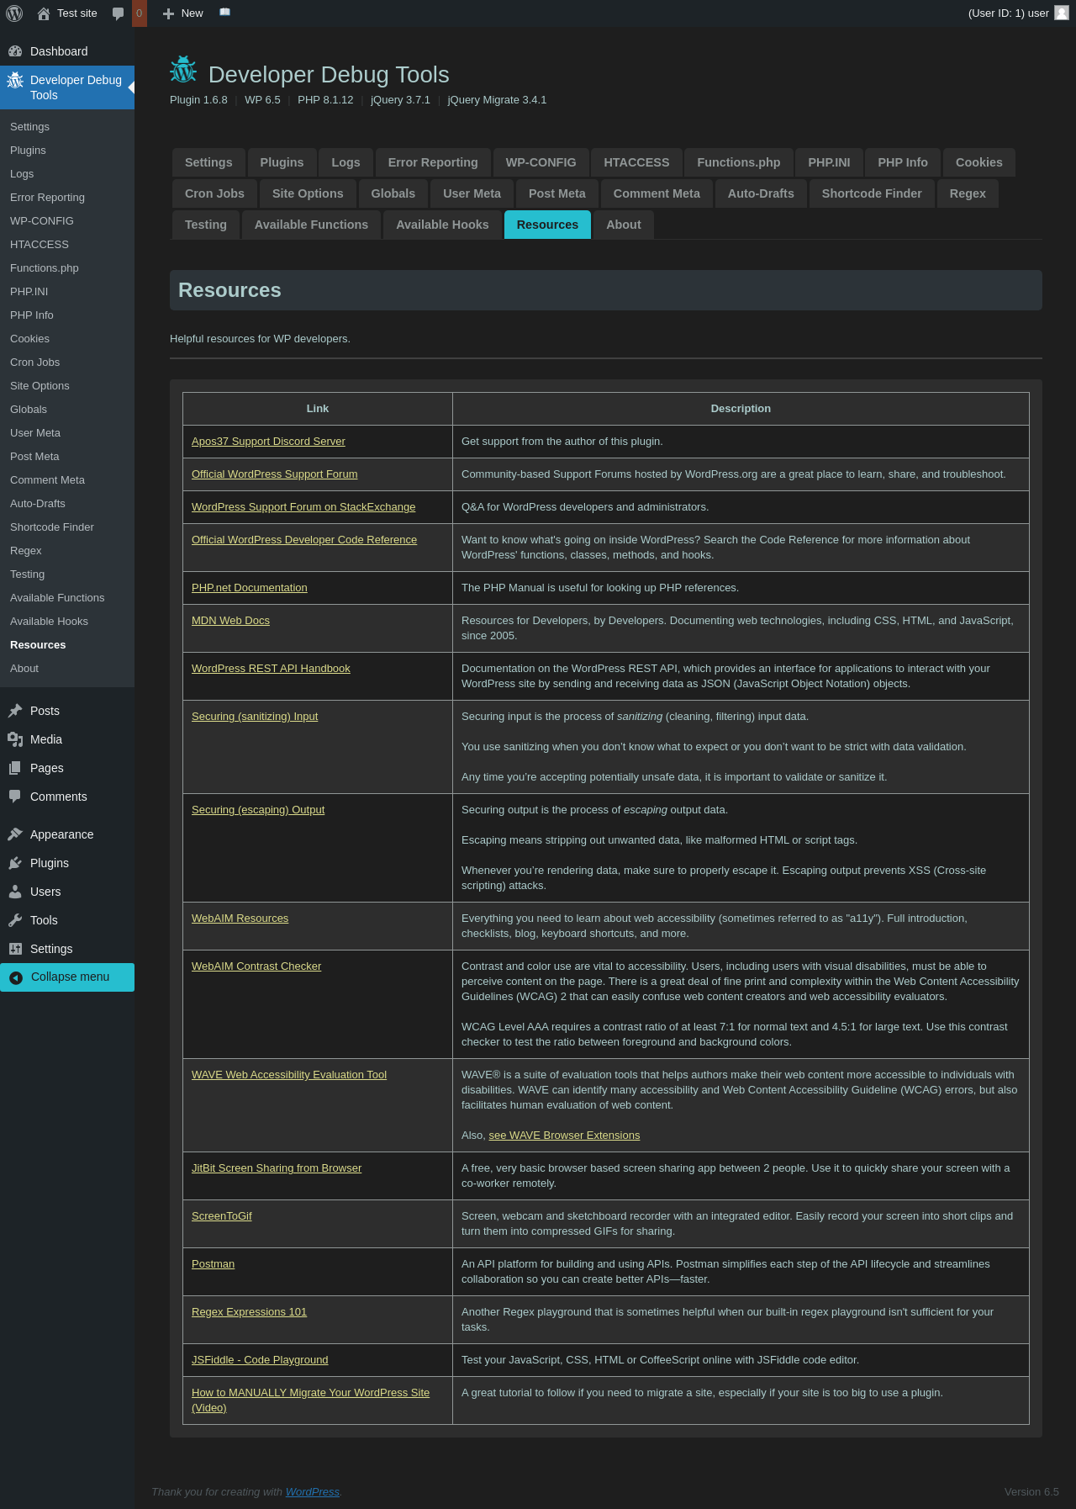Open Official WordPress Developer Code Reference link
This screenshot has width=1076, height=1509.
click(x=304, y=540)
